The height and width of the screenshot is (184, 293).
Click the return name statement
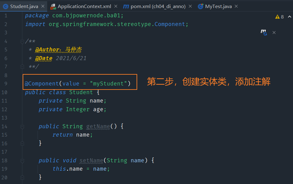(x=73, y=135)
